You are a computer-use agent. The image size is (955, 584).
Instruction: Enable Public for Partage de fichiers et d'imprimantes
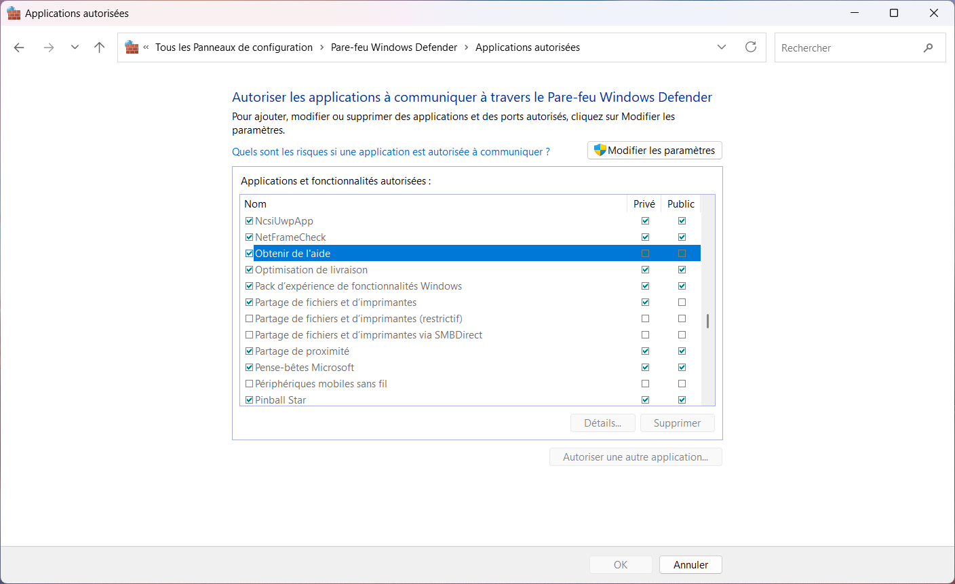[x=682, y=303]
